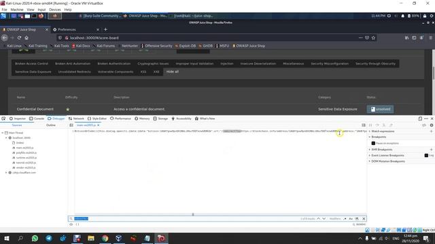
Task: Toggle the sources pane collapse icon
Action: [x=71, y=125]
